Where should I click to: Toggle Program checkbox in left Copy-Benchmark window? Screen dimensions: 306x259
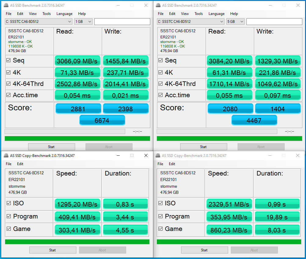9,216
